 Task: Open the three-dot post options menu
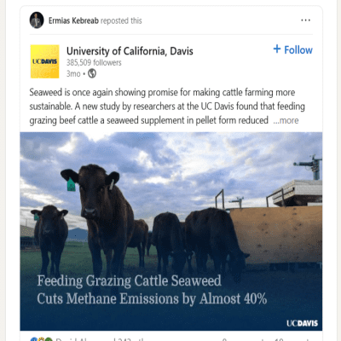[x=305, y=20]
